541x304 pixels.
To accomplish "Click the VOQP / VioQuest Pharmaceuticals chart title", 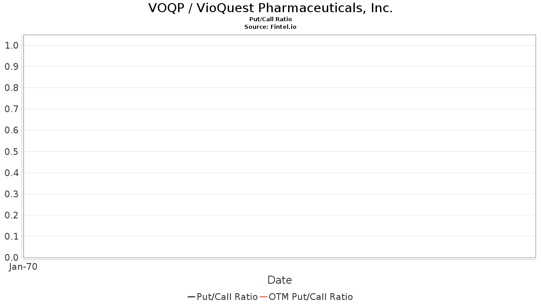I will click(x=270, y=8).
